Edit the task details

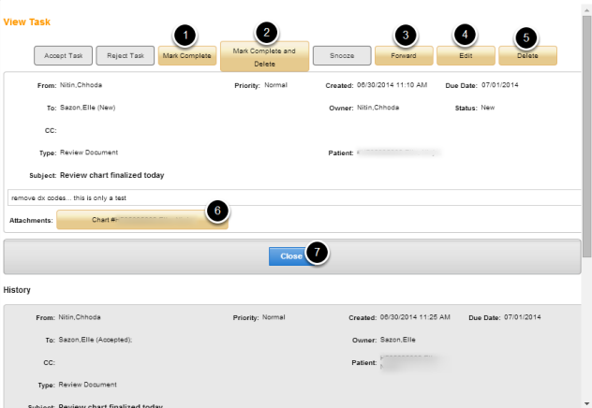pyautogui.click(x=466, y=57)
